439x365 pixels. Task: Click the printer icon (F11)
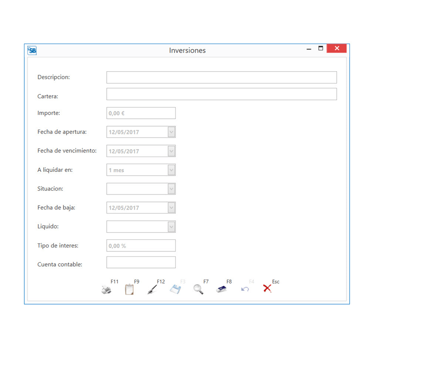(x=106, y=290)
